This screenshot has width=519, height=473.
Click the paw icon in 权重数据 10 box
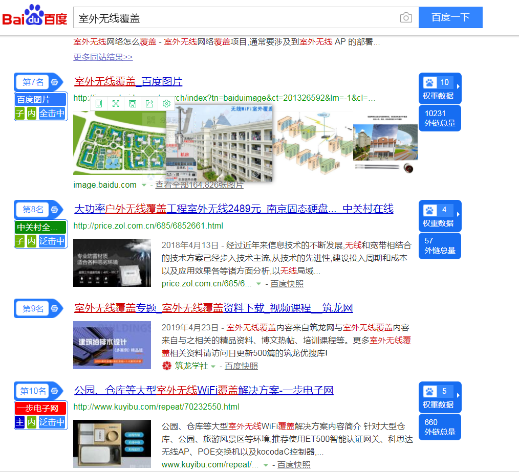click(x=429, y=82)
